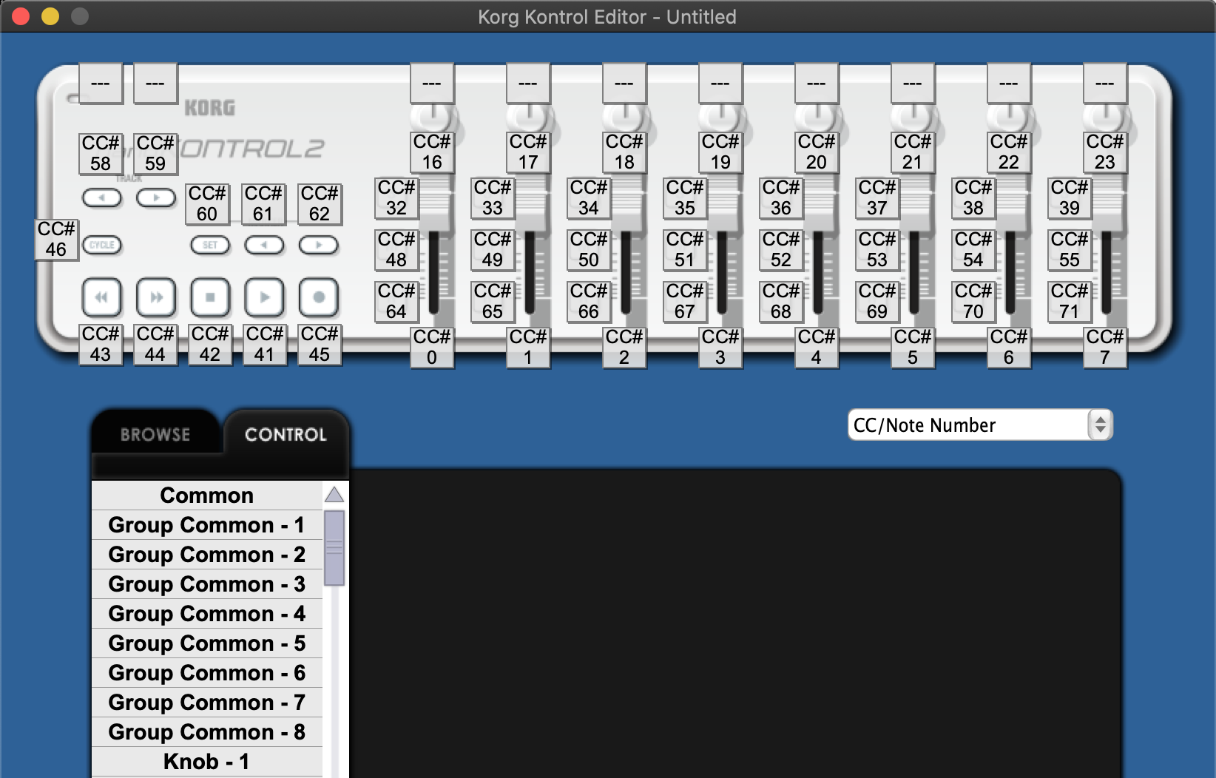Select the CC# 55 mute button label
The height and width of the screenshot is (778, 1216).
coord(1070,250)
